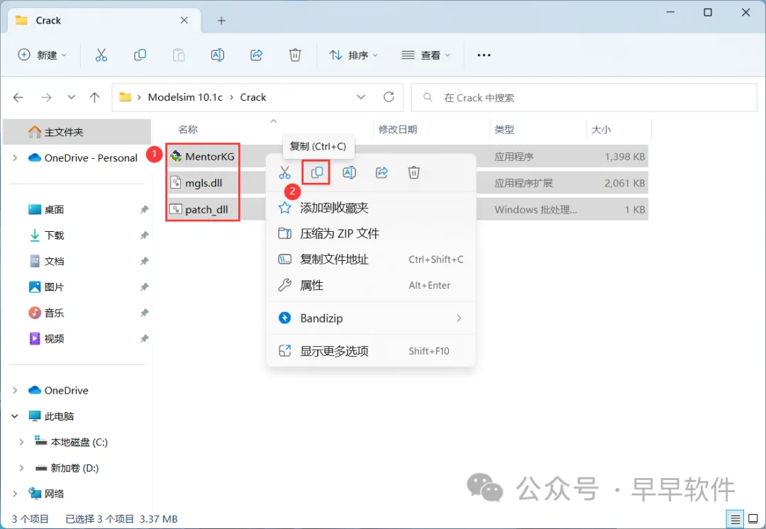Close the Crack tab
Viewport: 766px width, 529px height.
click(x=184, y=20)
